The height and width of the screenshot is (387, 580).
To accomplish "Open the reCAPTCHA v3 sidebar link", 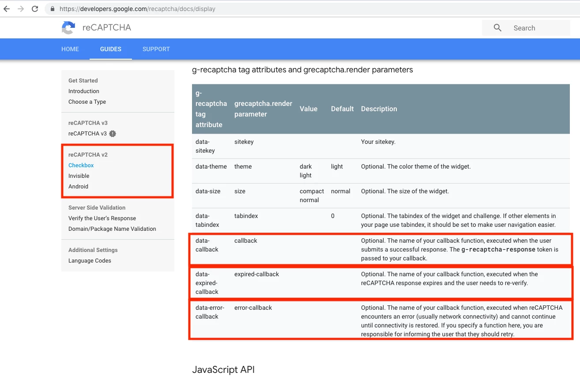I will pos(87,134).
